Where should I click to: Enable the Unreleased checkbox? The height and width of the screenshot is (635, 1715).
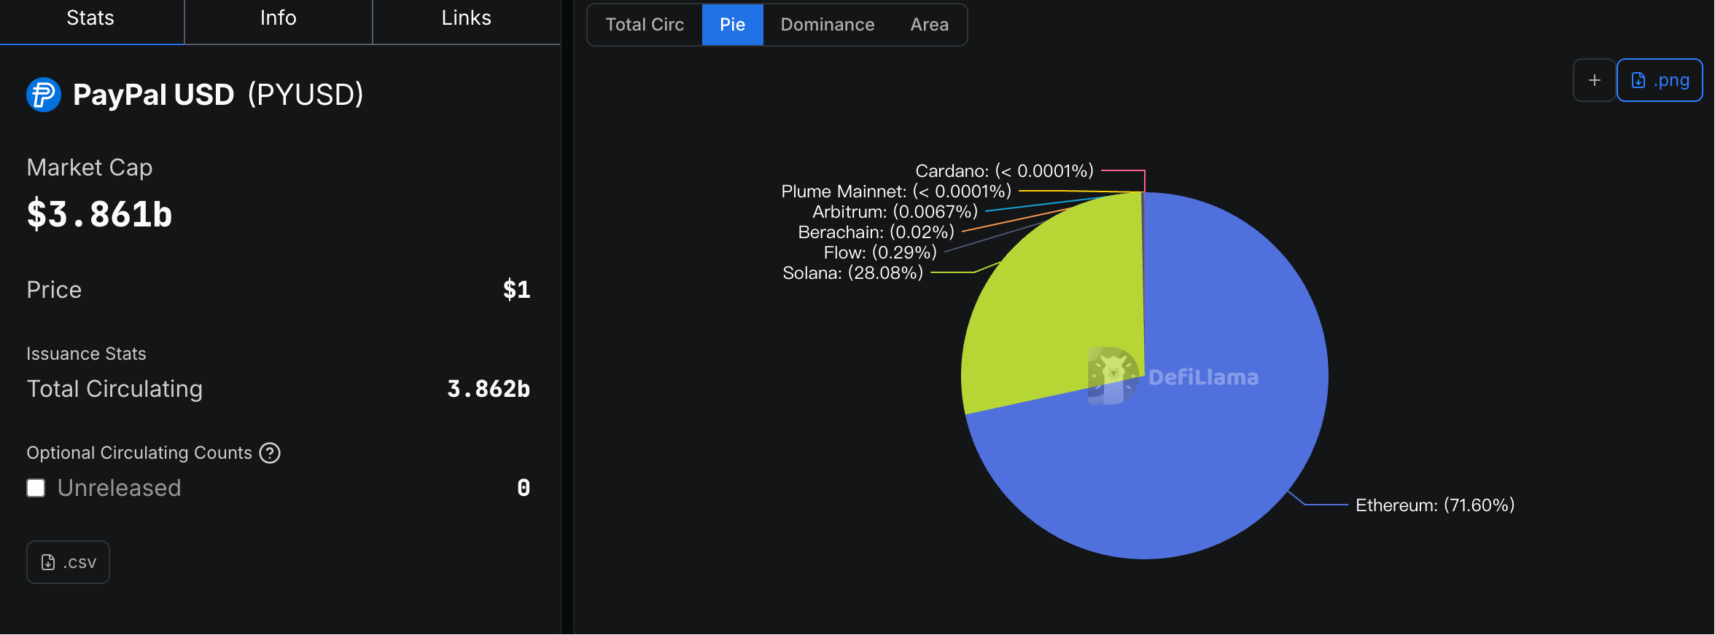point(36,488)
